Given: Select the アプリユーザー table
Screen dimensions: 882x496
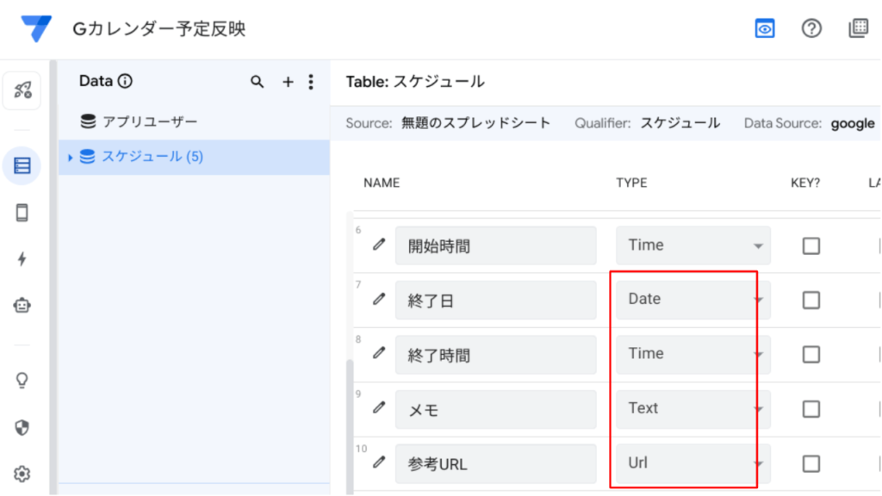Looking at the screenshot, I should coord(150,122).
